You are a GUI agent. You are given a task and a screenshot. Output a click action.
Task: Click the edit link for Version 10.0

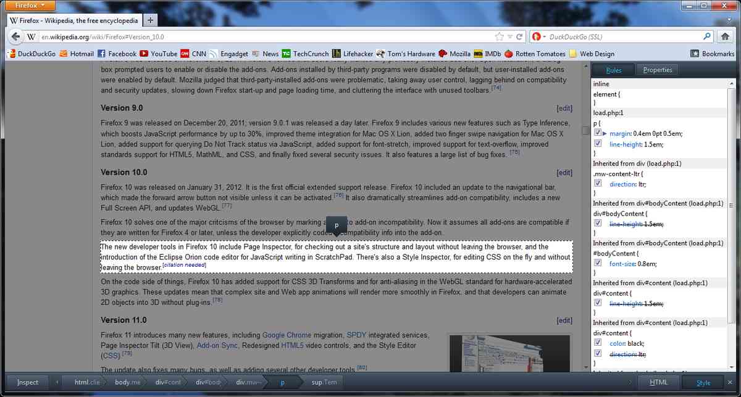pyautogui.click(x=564, y=172)
